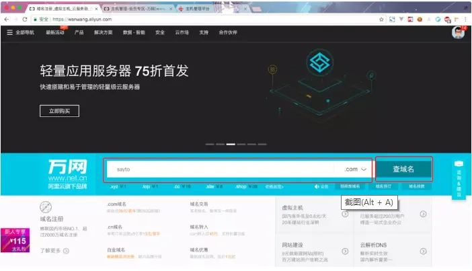
Task: Click the 预释放域名 button
Action: pyautogui.click(x=350, y=186)
